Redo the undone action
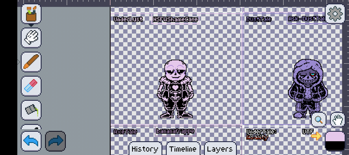 click(x=55, y=141)
